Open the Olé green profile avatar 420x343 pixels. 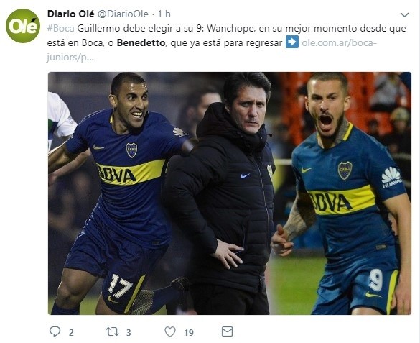23,26
